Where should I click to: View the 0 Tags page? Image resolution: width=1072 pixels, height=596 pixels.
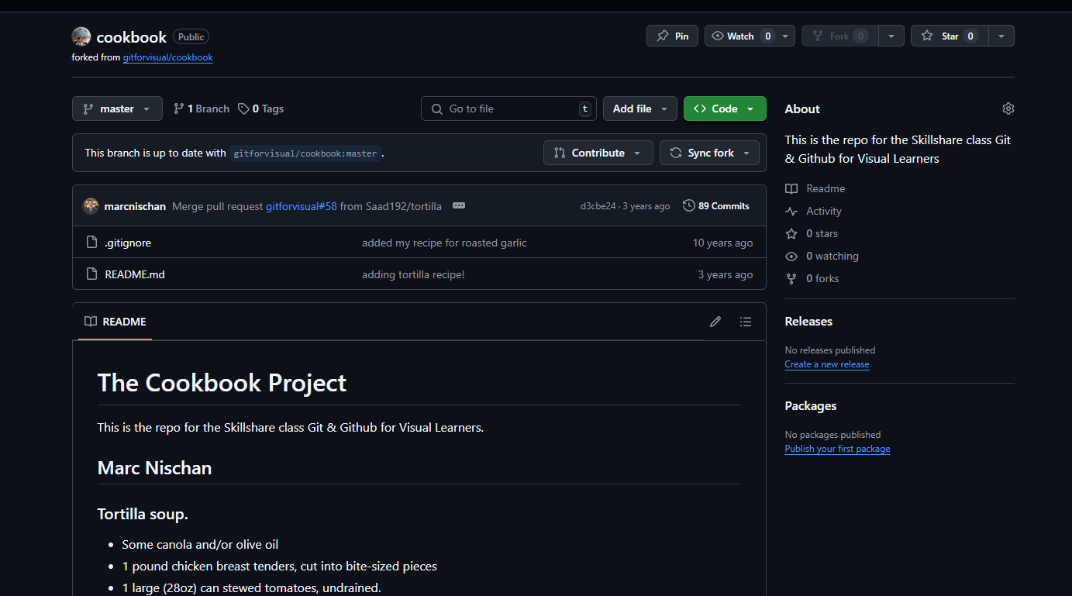click(260, 109)
